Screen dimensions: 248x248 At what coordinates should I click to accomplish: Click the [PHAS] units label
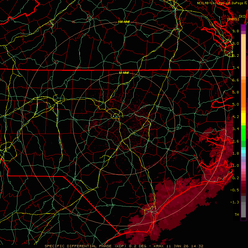[x=233, y=19]
